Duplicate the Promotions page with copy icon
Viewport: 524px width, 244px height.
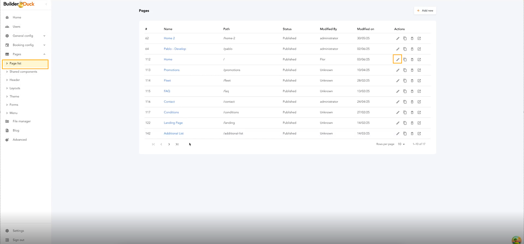405,70
